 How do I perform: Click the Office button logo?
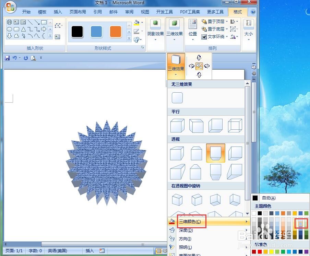click(x=10, y=8)
